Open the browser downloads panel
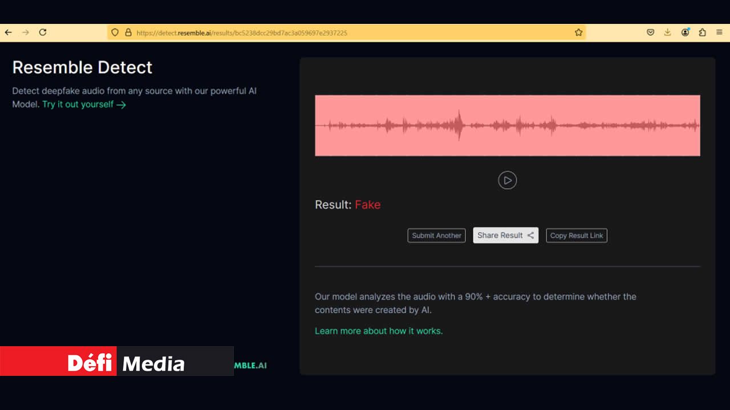This screenshot has height=410, width=730. [x=667, y=32]
